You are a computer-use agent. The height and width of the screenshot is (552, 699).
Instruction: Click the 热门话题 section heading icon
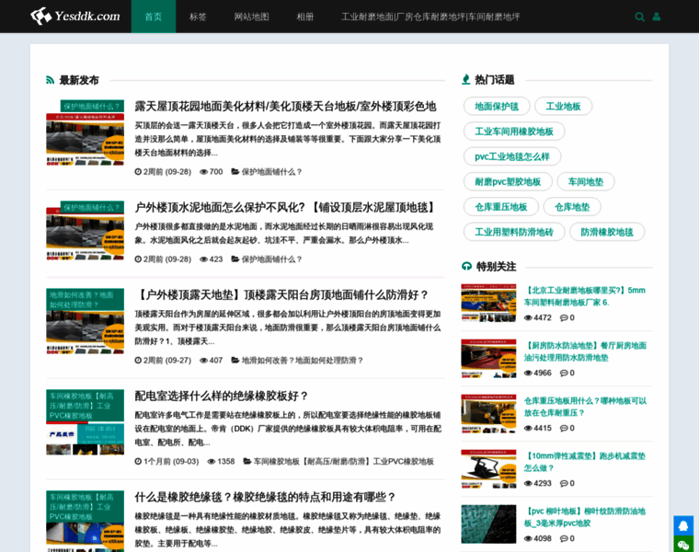tap(466, 80)
